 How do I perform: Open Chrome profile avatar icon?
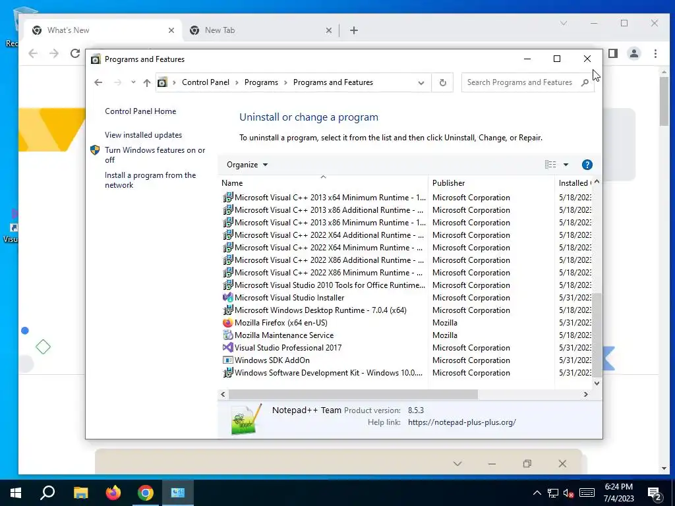[x=633, y=53]
